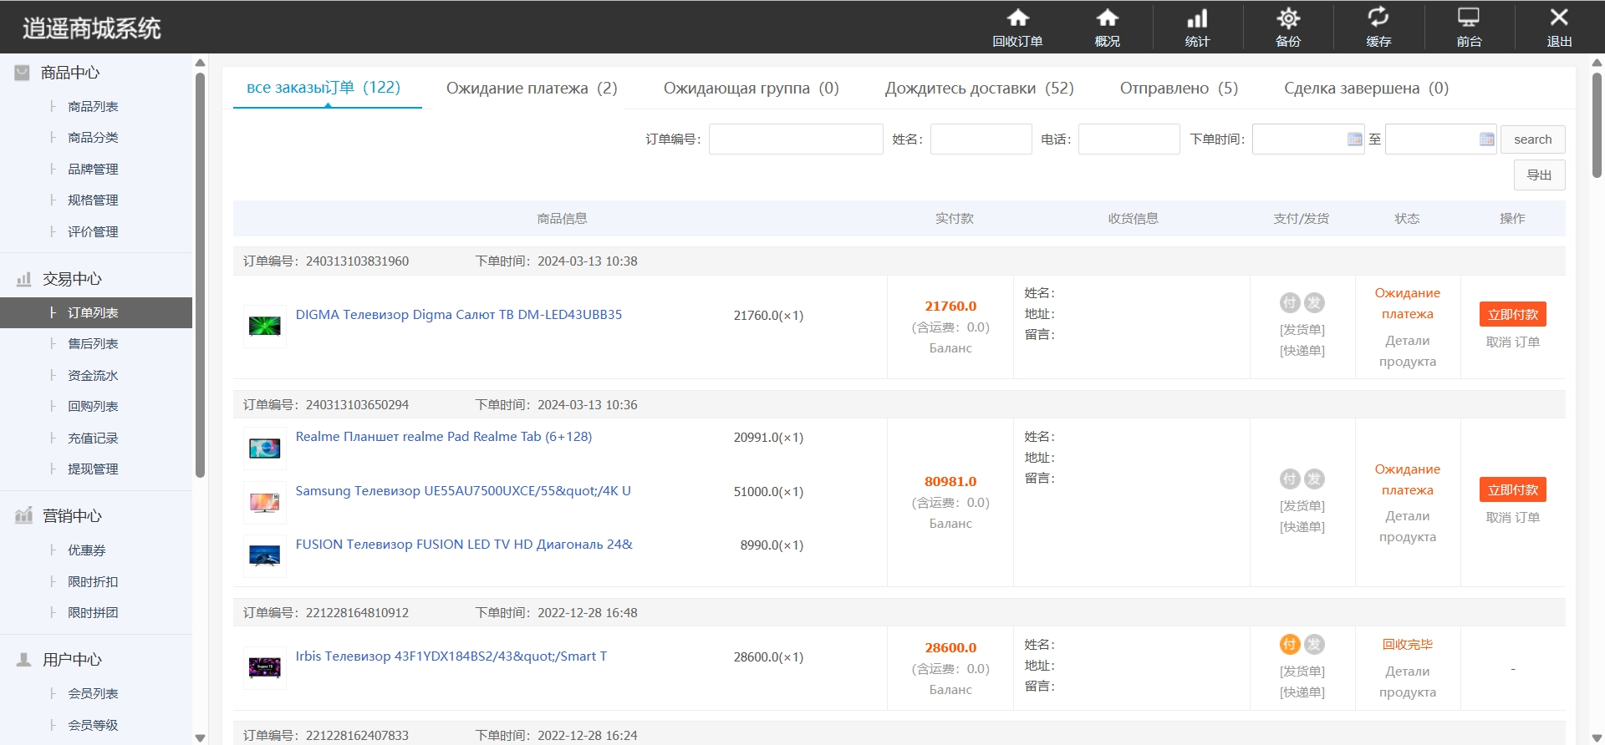Collapse the 交易中心 sidebar section

[72, 279]
